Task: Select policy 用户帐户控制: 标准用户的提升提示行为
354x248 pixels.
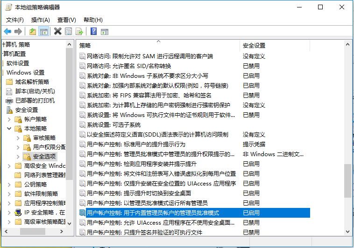Action: pyautogui.click(x=136, y=145)
